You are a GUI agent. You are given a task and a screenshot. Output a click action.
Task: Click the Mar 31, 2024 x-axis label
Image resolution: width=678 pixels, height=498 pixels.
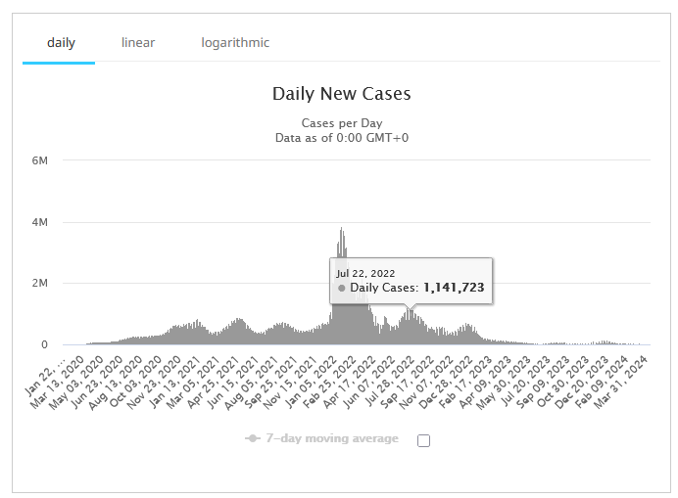tap(621, 382)
